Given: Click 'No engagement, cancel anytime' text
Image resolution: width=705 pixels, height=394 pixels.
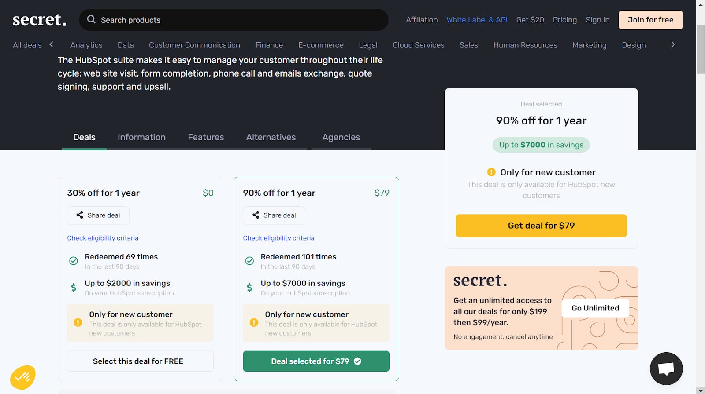Looking at the screenshot, I should pos(503,336).
